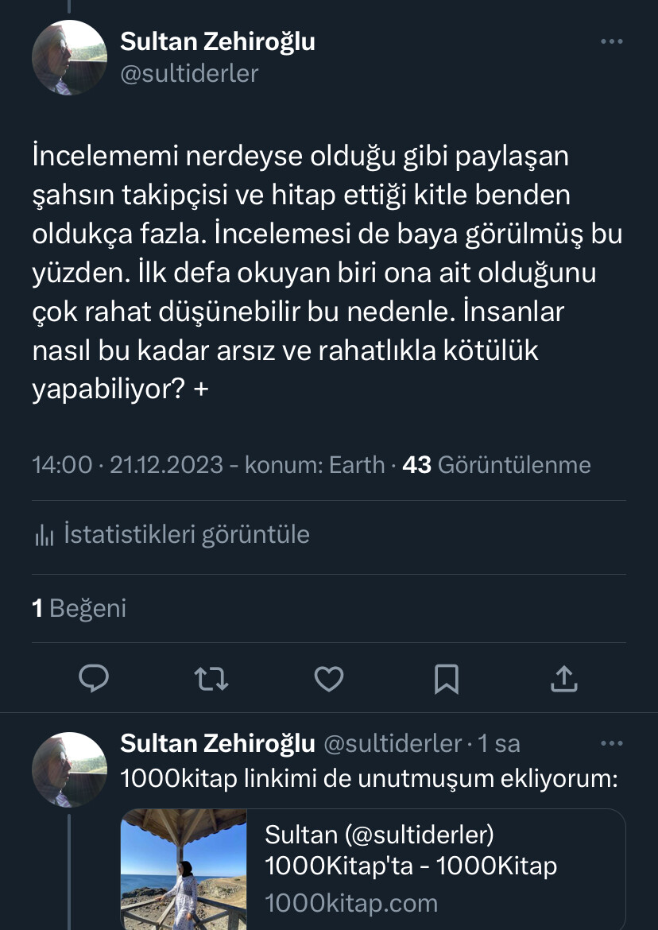Image resolution: width=658 pixels, height=930 pixels.
Task: Tap the reply speech bubble icon
Action: [95, 678]
